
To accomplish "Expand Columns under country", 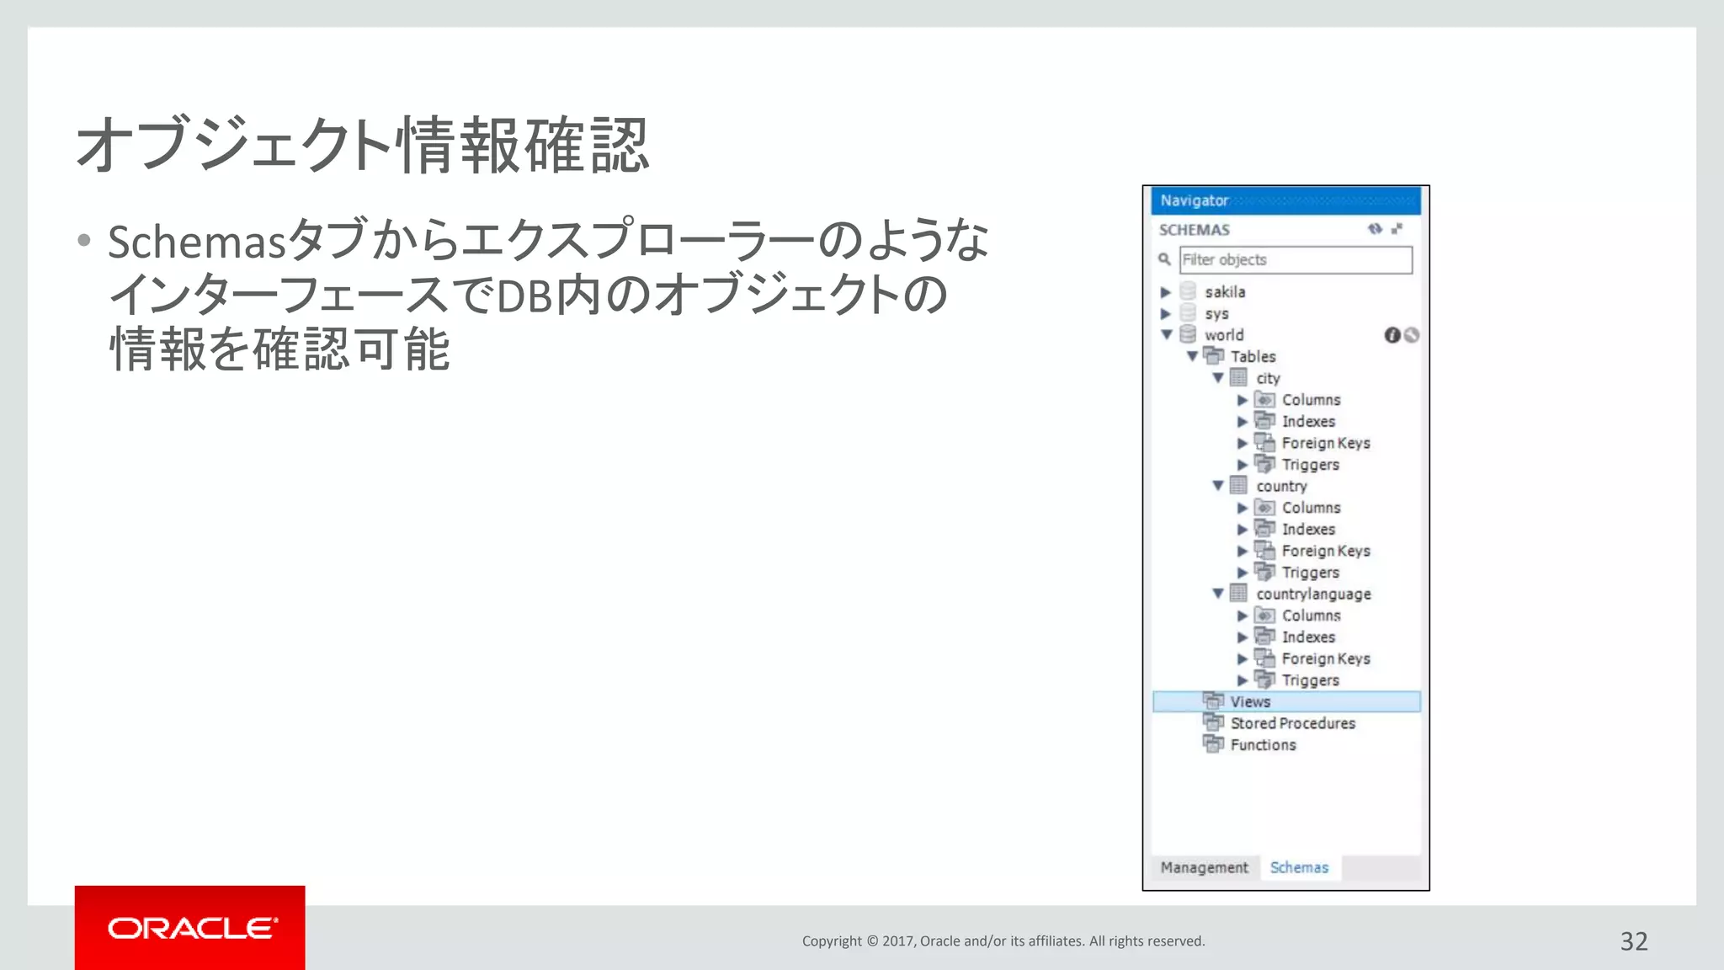I will (x=1242, y=508).
